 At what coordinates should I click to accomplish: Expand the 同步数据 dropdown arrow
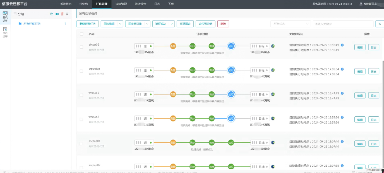(120, 24)
